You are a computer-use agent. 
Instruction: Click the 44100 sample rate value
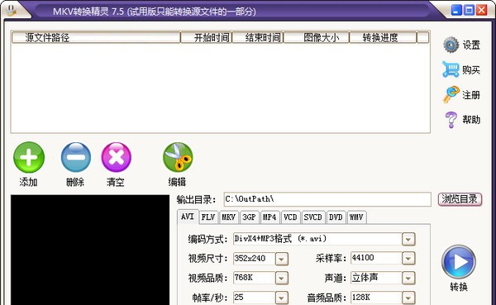[363, 258]
